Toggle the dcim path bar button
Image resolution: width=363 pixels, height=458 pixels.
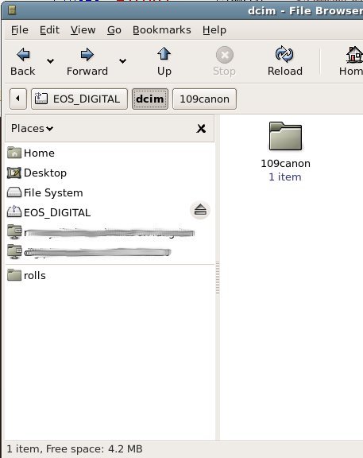click(x=150, y=99)
